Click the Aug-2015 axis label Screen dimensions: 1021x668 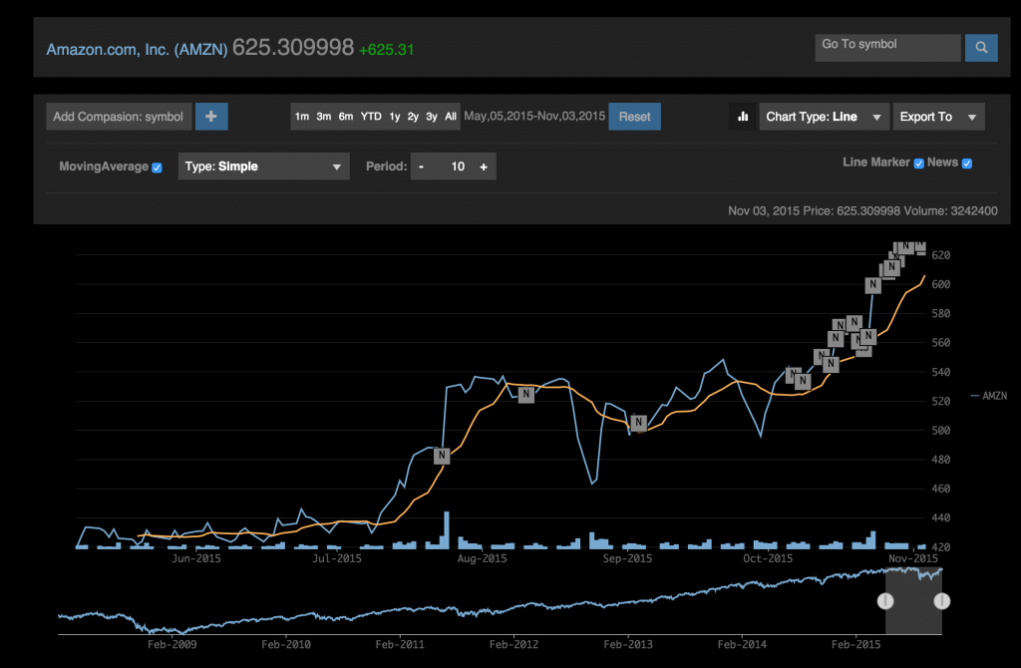pos(482,558)
